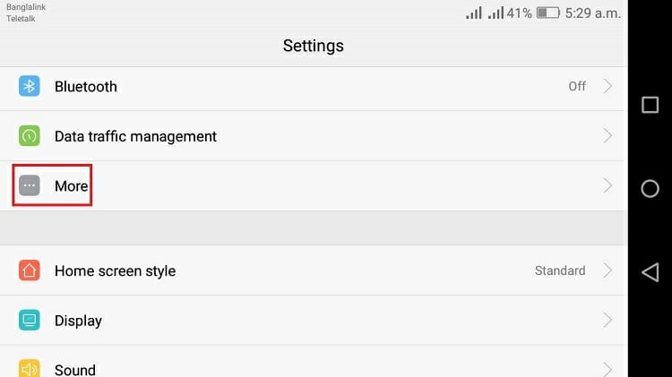Tap the gray More dots icon
This screenshot has height=377, width=672.
pyautogui.click(x=30, y=185)
